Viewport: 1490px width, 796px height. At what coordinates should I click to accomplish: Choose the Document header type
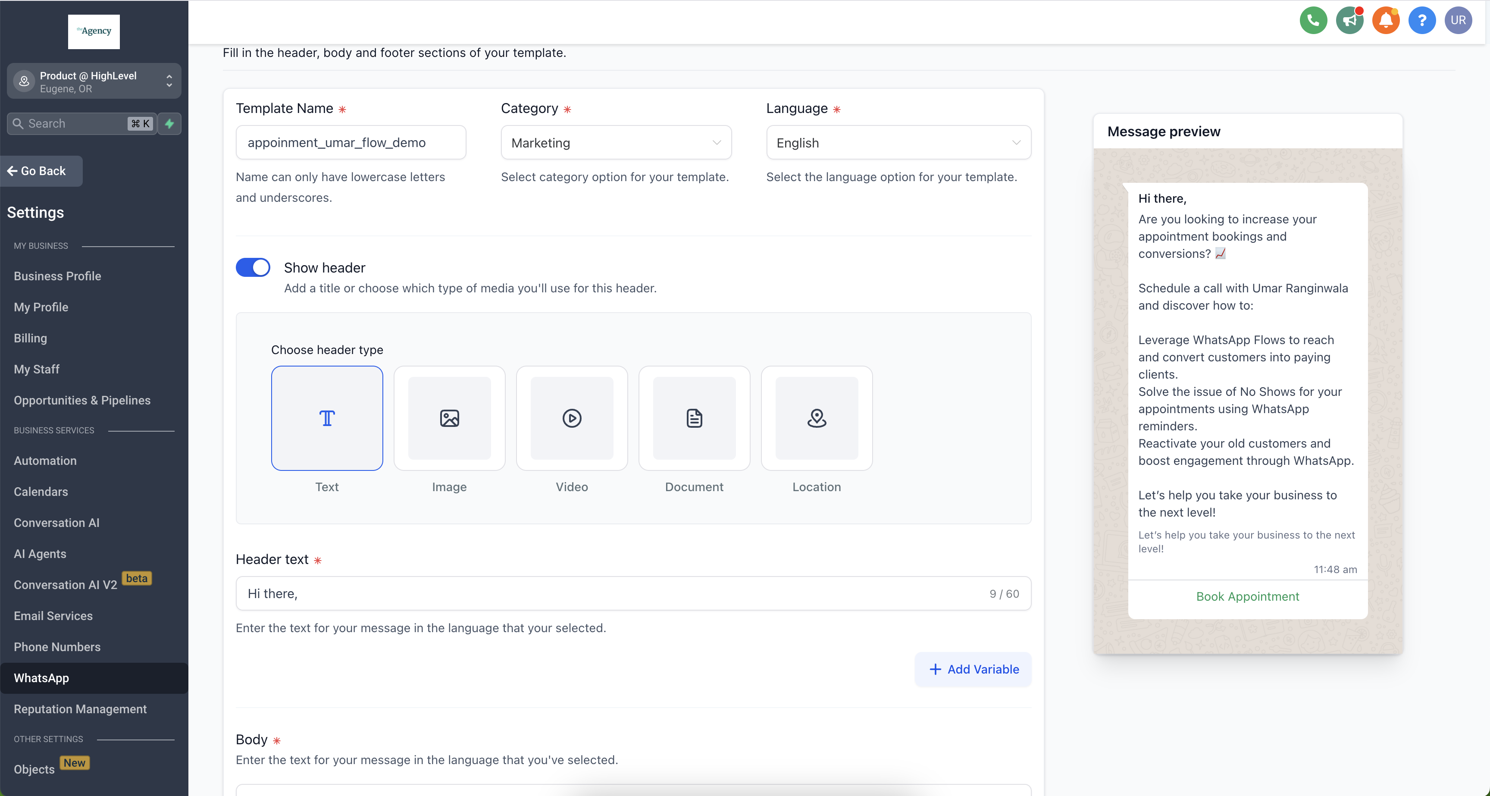pyautogui.click(x=694, y=418)
